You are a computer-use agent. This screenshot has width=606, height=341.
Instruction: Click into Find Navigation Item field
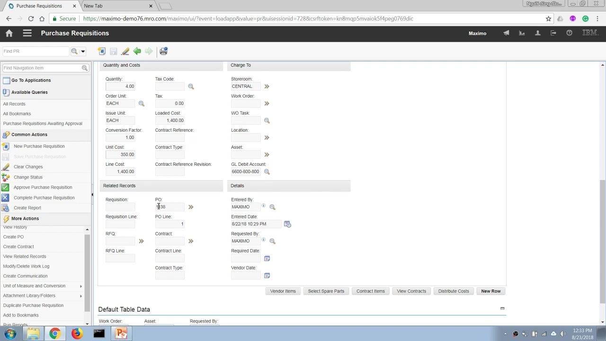[x=42, y=68]
